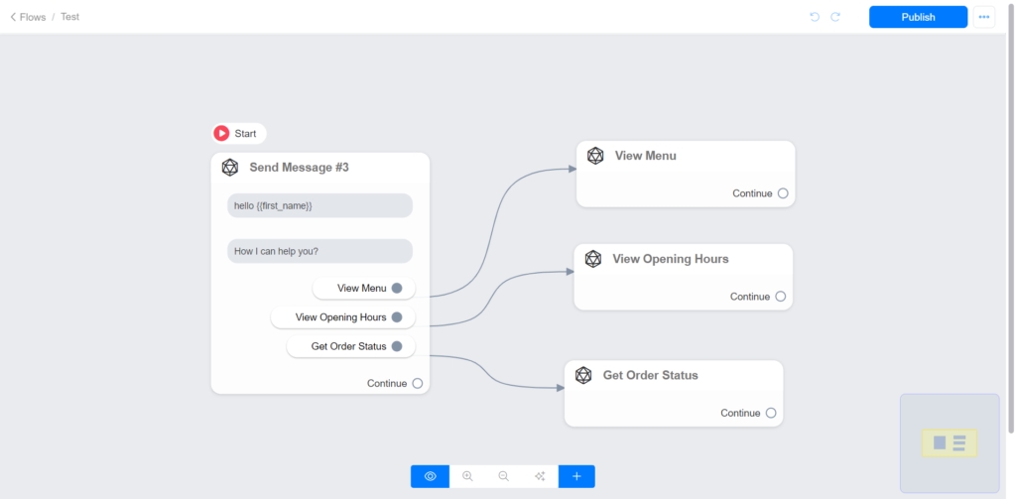Select Continue connector on Get Order Status node

point(771,413)
